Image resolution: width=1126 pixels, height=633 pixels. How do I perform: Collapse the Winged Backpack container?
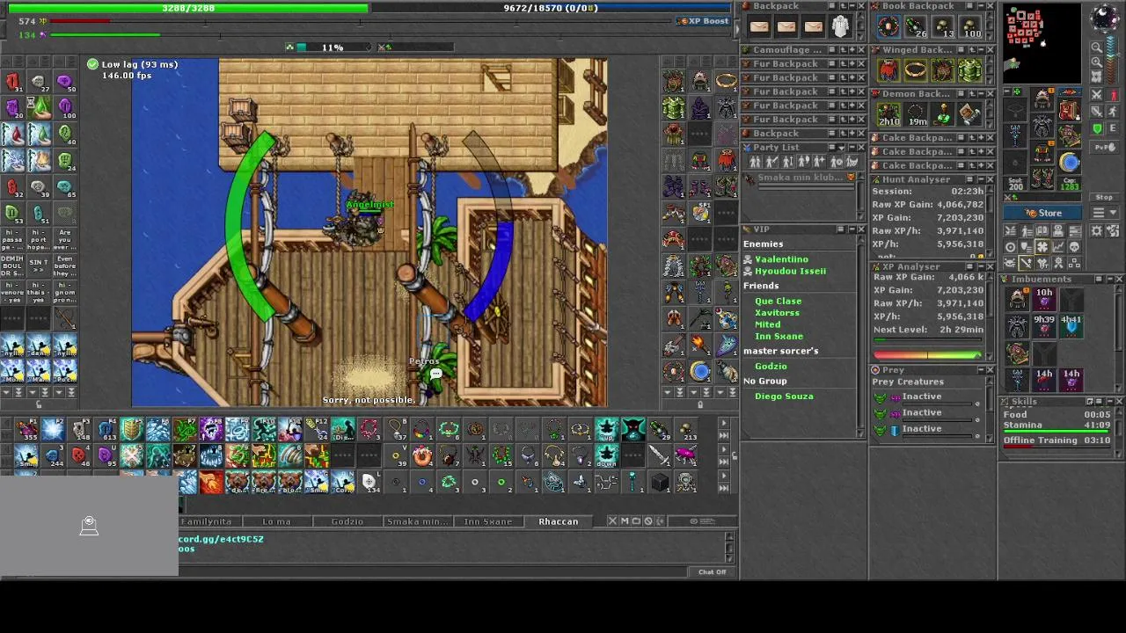tap(981, 50)
